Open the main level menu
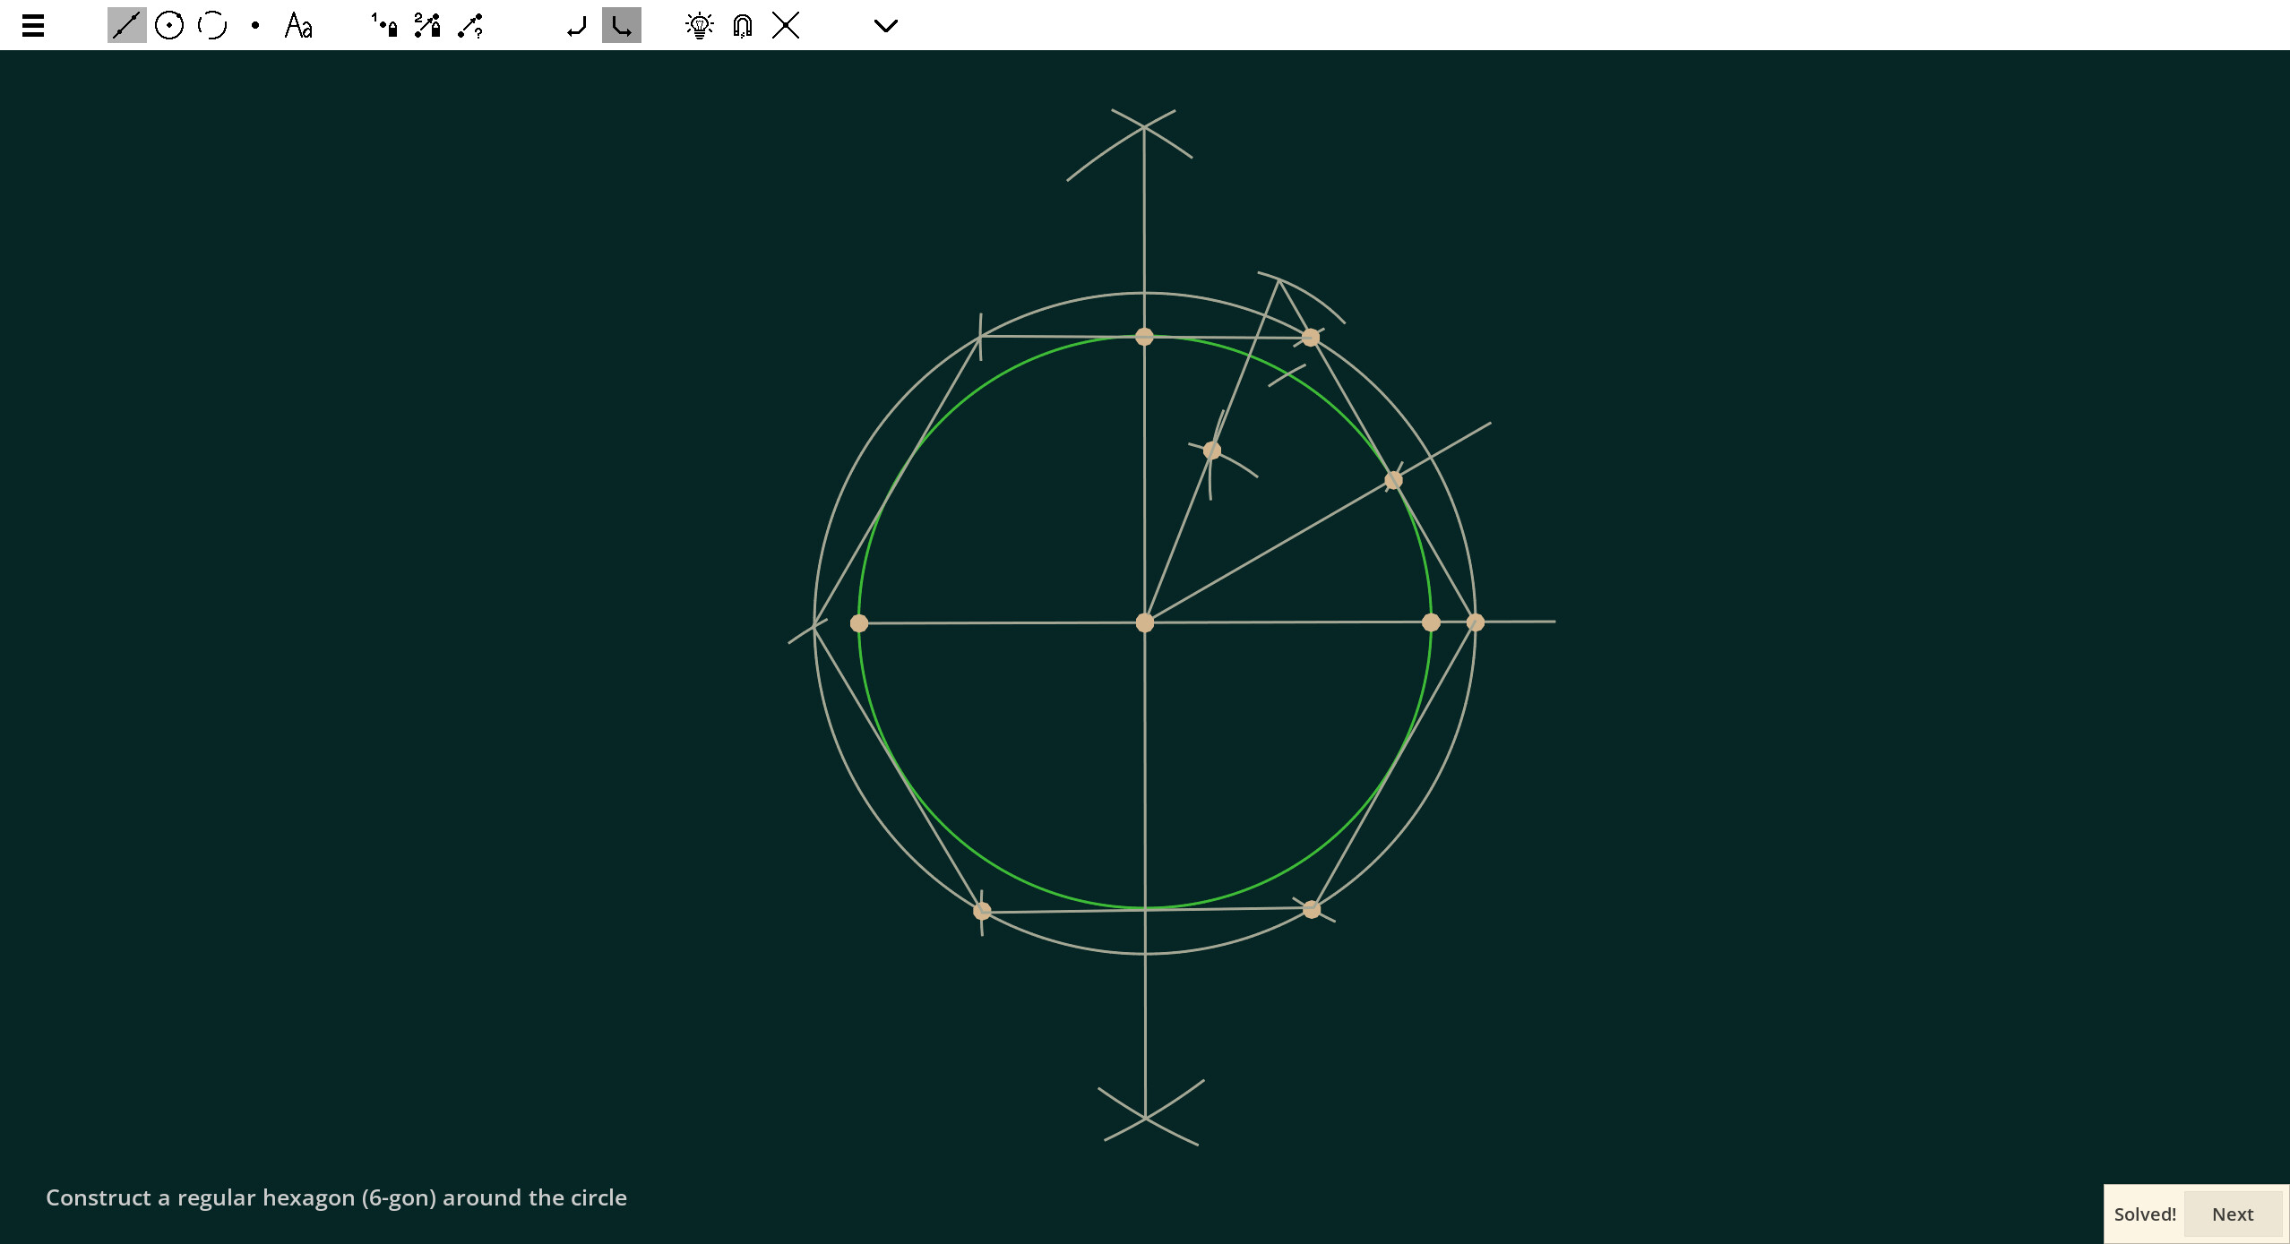Image resolution: width=2290 pixels, height=1244 pixels. pyautogui.click(x=32, y=24)
